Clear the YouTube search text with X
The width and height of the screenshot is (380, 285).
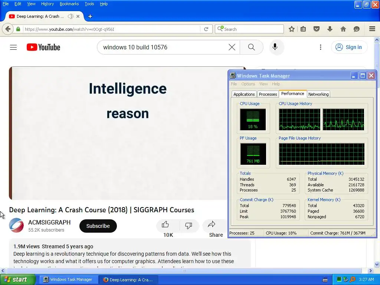pyautogui.click(x=232, y=47)
